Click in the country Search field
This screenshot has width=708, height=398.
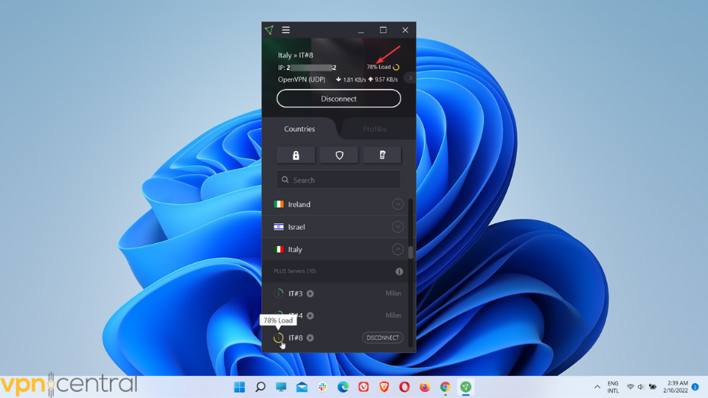pyautogui.click(x=339, y=180)
